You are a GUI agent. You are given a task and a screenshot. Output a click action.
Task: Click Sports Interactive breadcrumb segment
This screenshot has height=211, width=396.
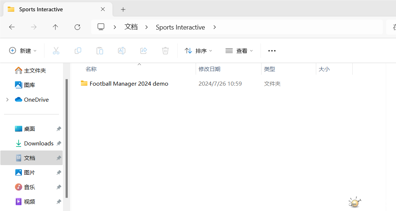click(x=180, y=27)
